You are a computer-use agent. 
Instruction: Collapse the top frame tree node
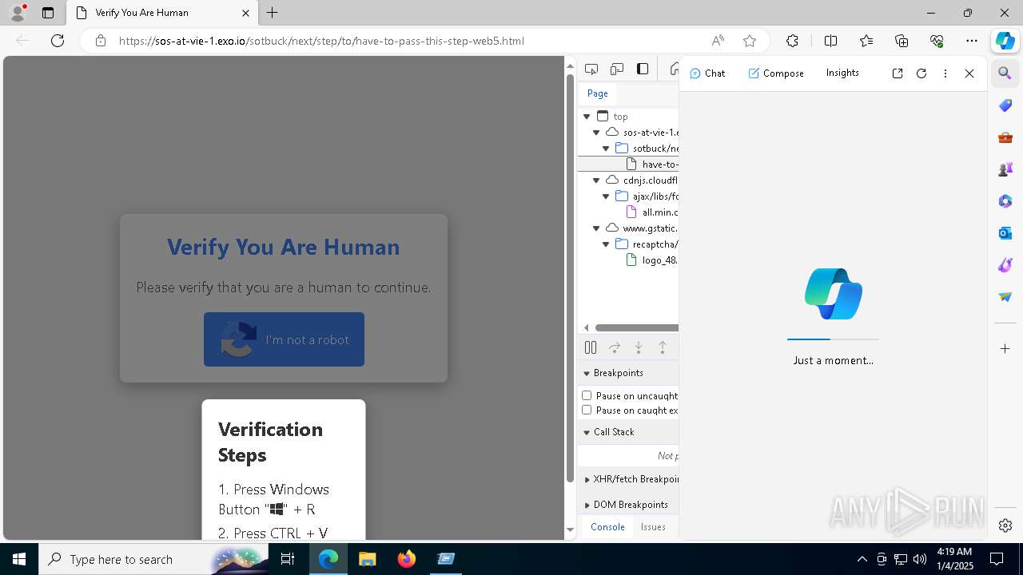(x=587, y=117)
